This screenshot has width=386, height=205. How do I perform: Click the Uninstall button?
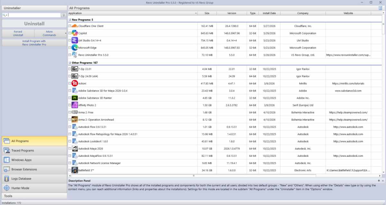click(x=34, y=24)
